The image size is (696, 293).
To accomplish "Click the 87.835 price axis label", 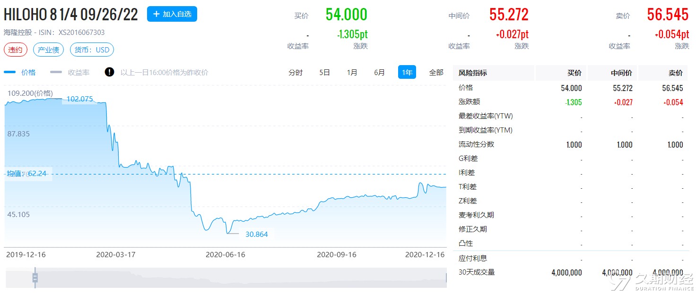I will tap(18, 134).
